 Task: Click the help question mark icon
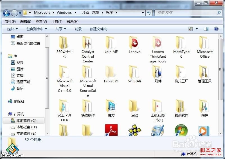point(216,29)
